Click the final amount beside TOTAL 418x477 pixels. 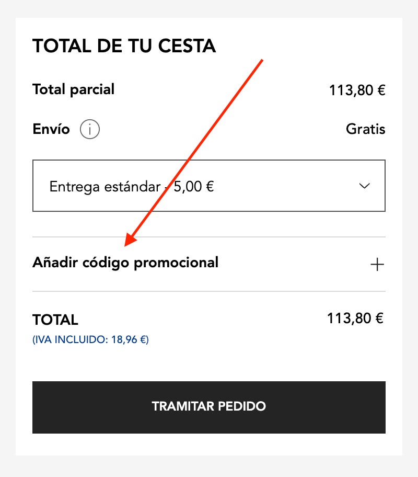pos(355,319)
